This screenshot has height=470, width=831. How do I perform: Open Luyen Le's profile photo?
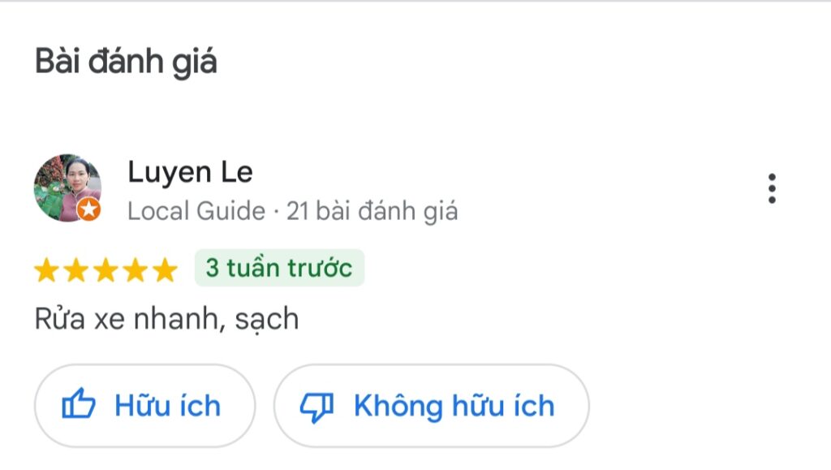pos(67,188)
